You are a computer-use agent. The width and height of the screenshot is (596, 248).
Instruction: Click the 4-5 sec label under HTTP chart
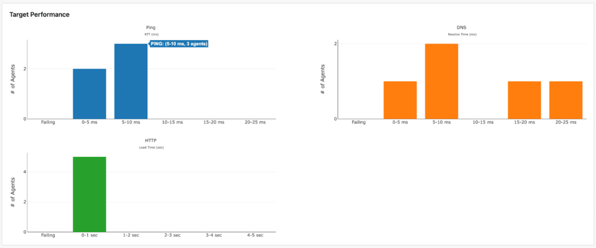(255, 235)
